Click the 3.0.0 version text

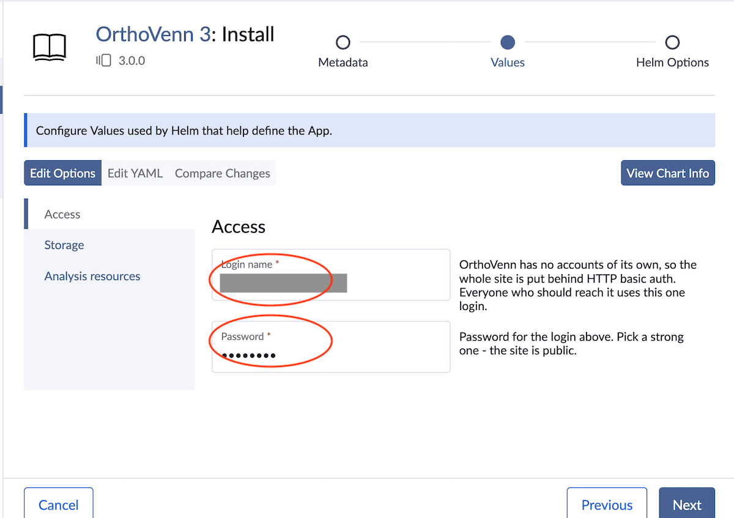[x=132, y=61]
